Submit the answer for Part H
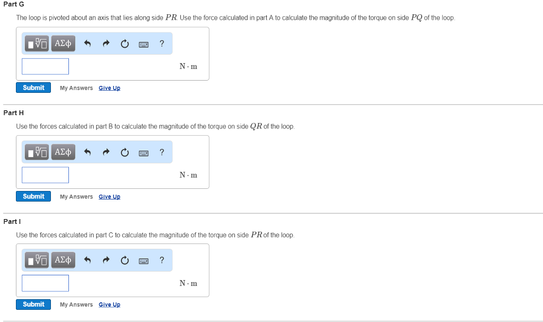 pos(33,196)
